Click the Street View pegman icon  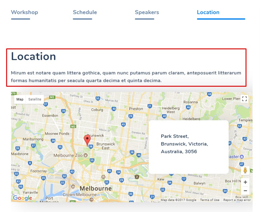pyautogui.click(x=245, y=170)
